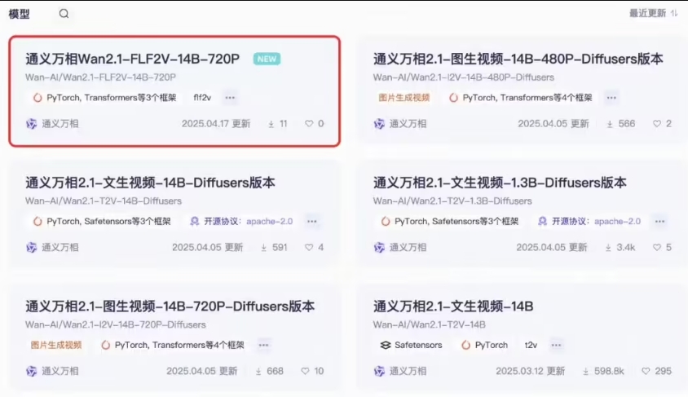Expand more tags in T2V-1.3B-Diffusers card
Viewport: 688px width, 397px height.
(660, 221)
